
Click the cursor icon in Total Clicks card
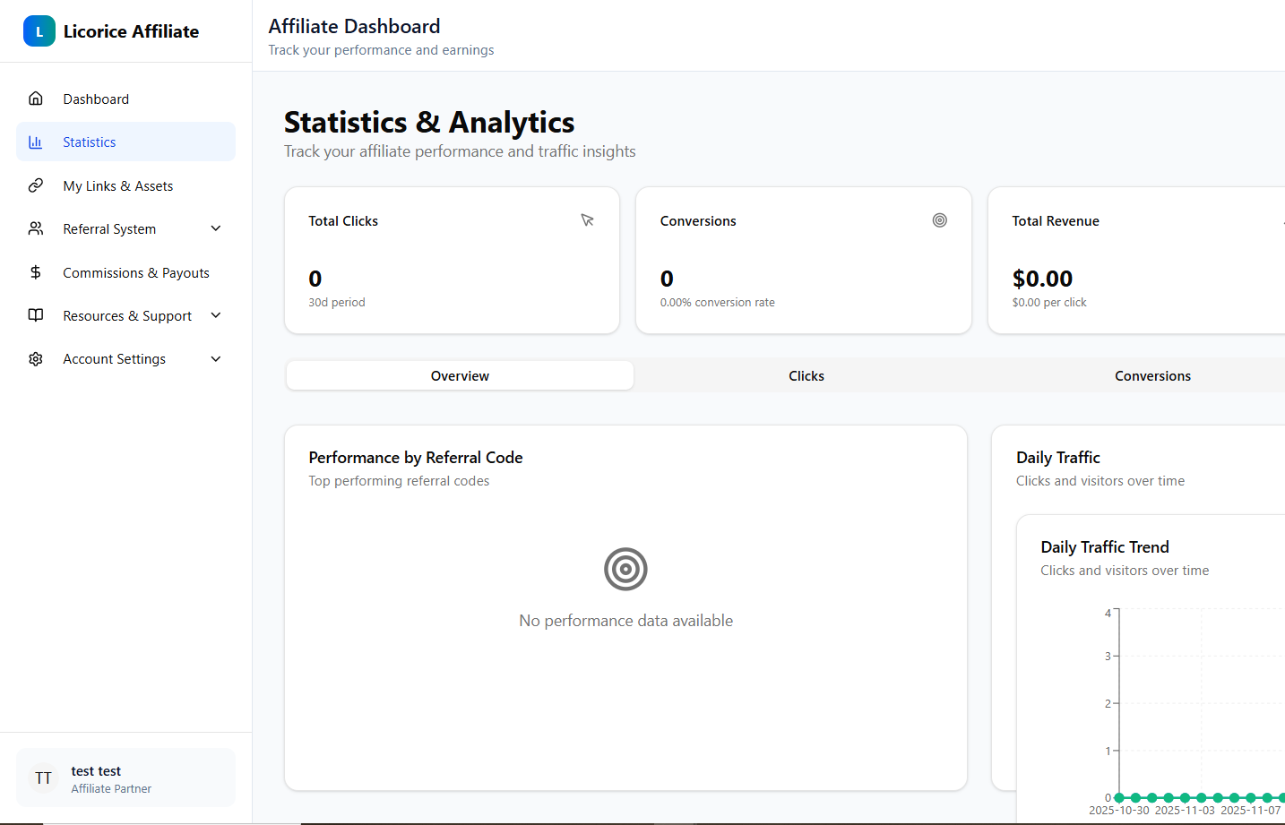click(587, 220)
